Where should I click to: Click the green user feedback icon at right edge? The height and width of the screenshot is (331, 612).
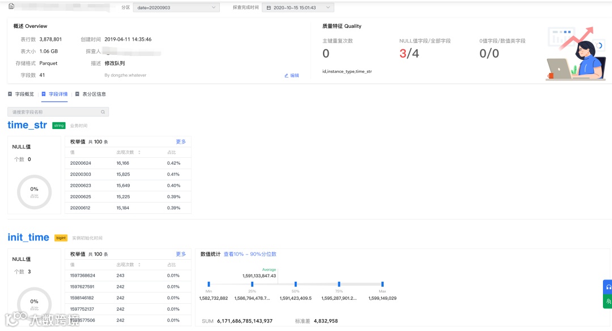608,302
